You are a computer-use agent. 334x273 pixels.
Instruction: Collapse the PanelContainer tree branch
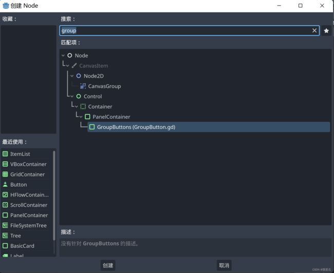(x=81, y=117)
